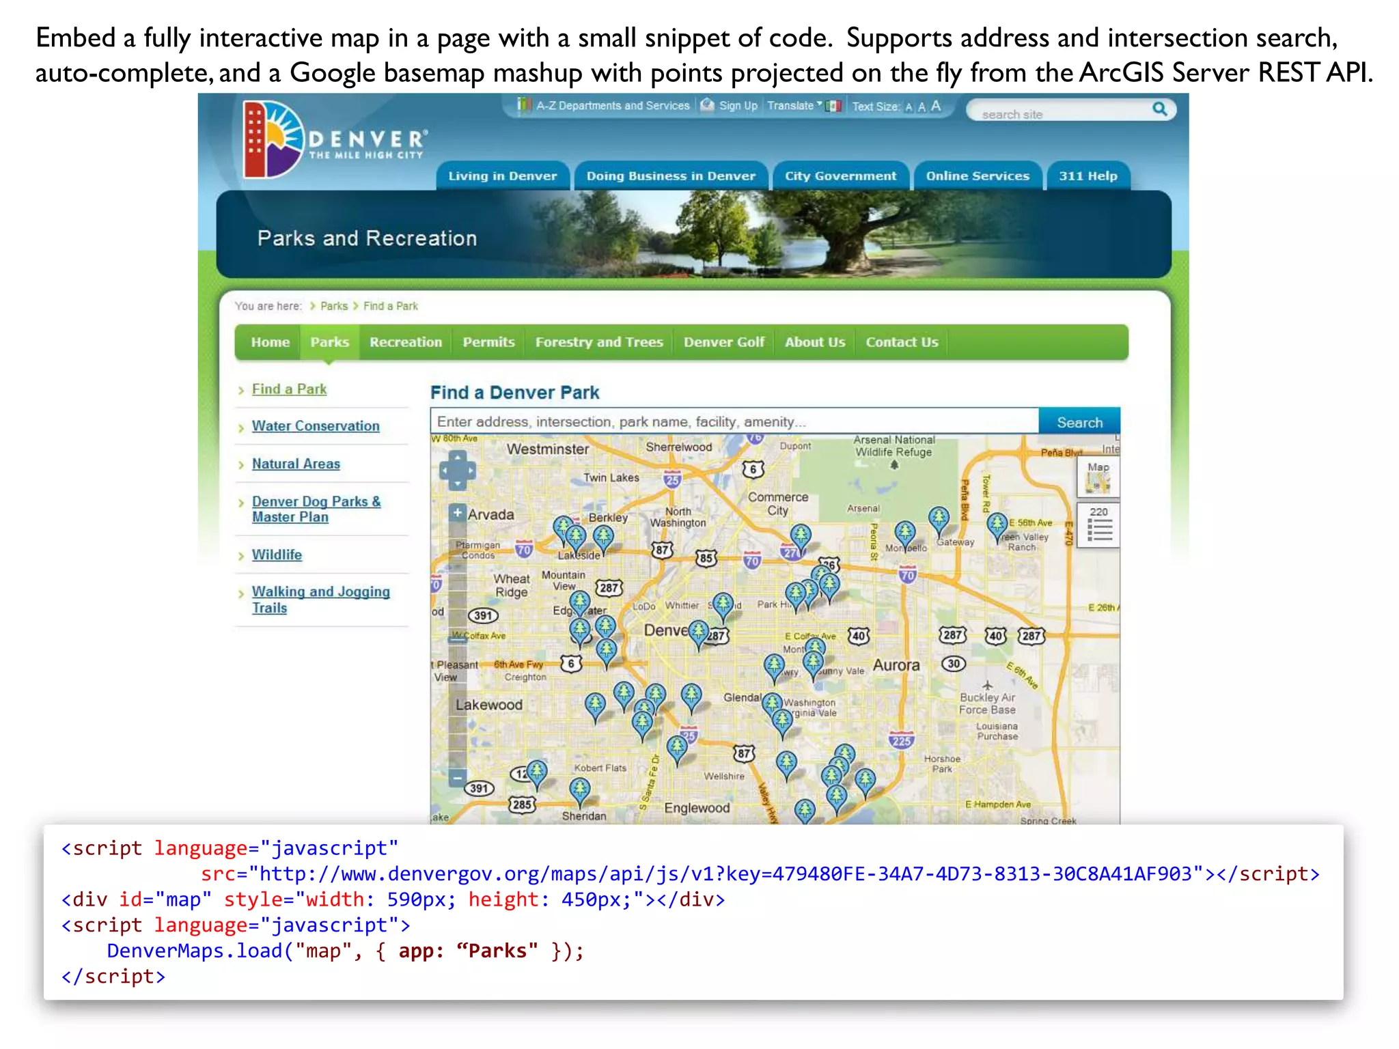This screenshot has height=1049, width=1399.
Task: Click the map zoom slider track
Action: click(457, 645)
